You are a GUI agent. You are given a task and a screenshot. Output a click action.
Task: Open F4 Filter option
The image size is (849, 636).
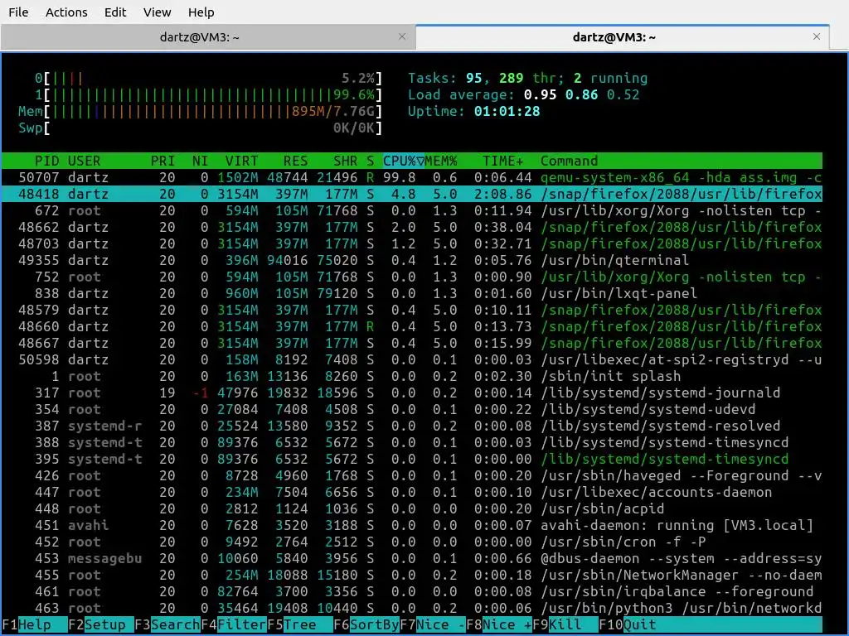point(234,624)
